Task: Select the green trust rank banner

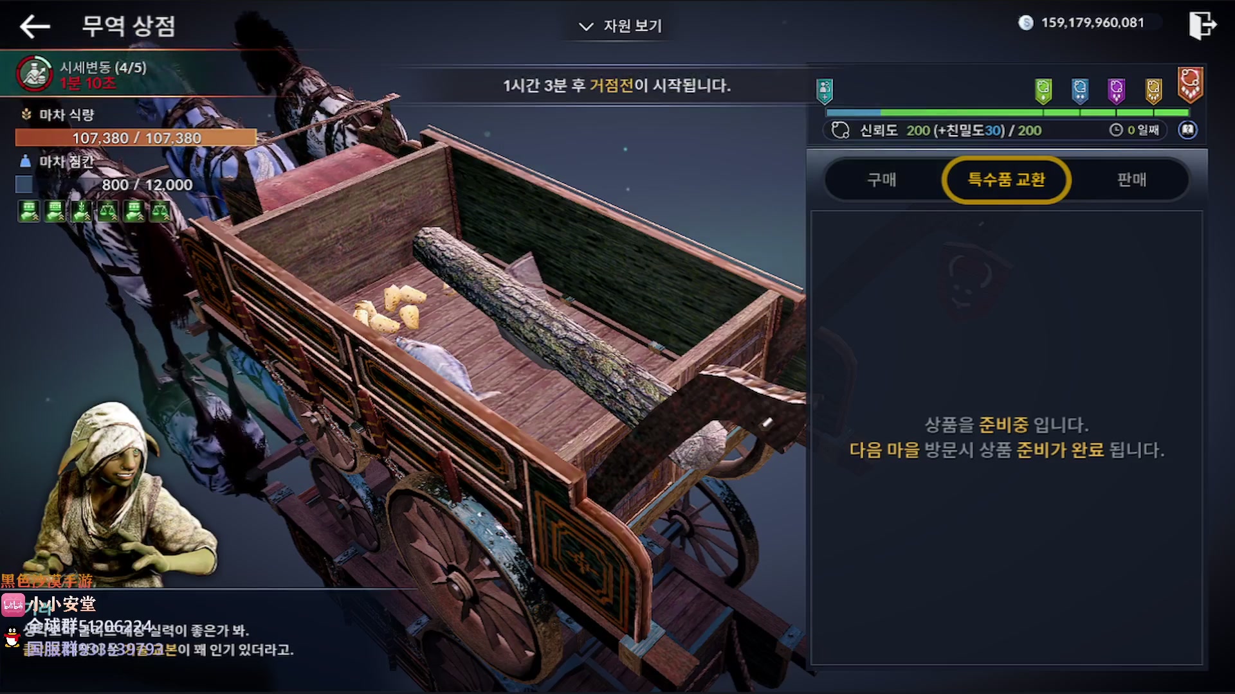Action: tap(1043, 91)
